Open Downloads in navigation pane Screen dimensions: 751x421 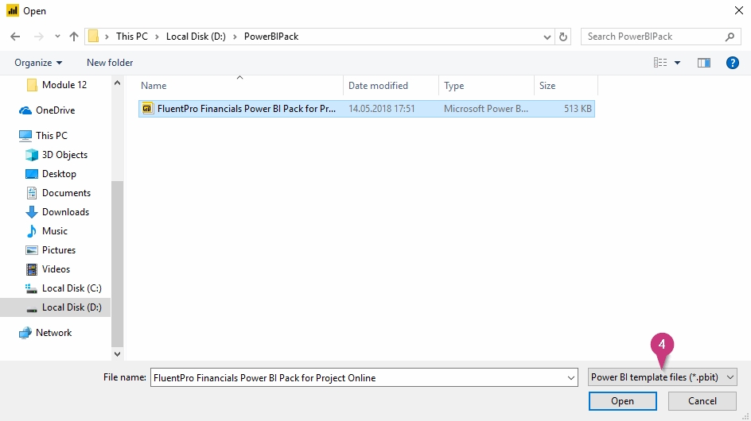coord(57,212)
